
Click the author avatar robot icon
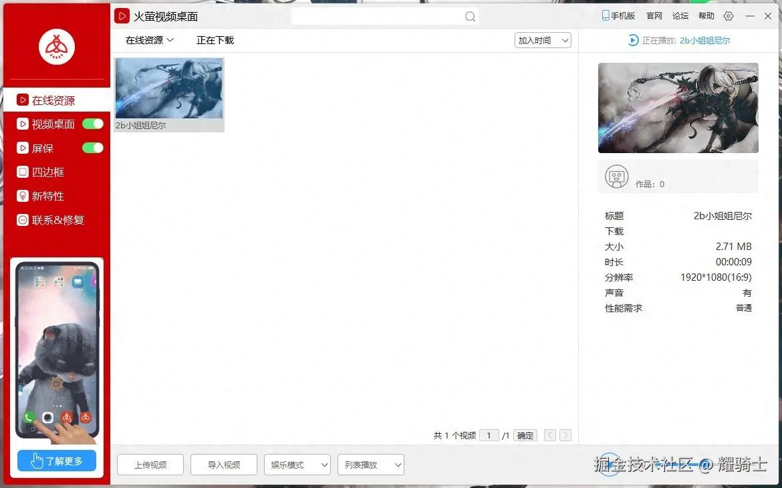point(617,176)
